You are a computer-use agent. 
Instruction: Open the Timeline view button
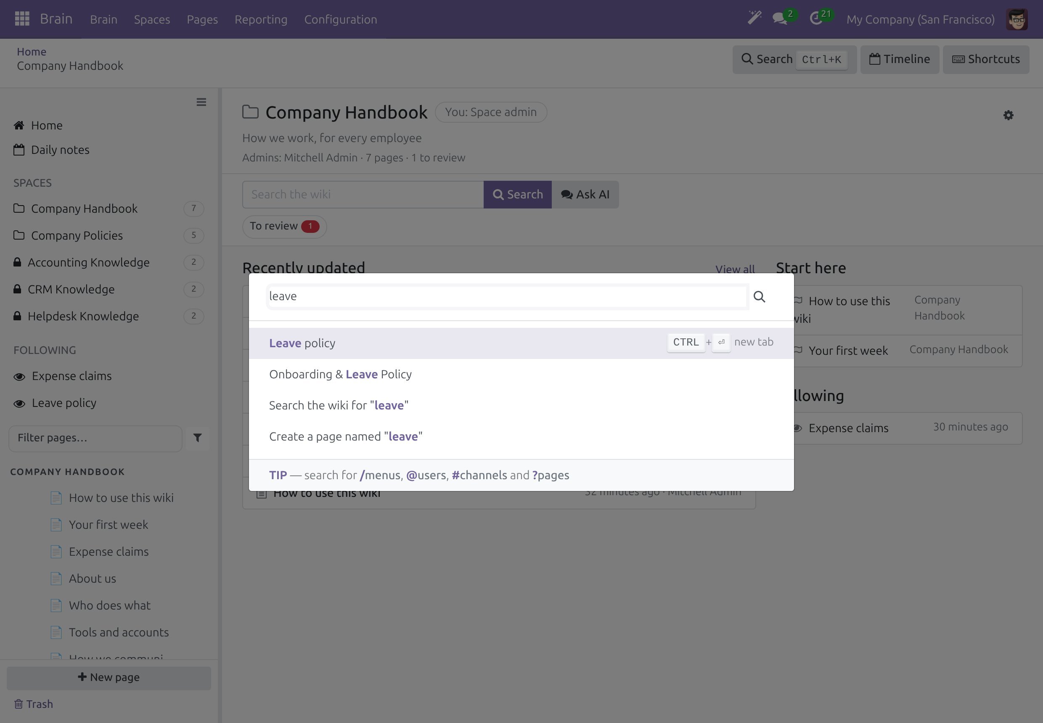coord(899,59)
